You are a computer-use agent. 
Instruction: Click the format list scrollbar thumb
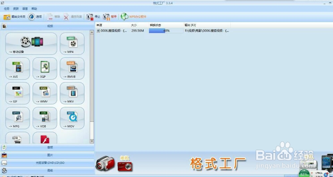(92, 78)
